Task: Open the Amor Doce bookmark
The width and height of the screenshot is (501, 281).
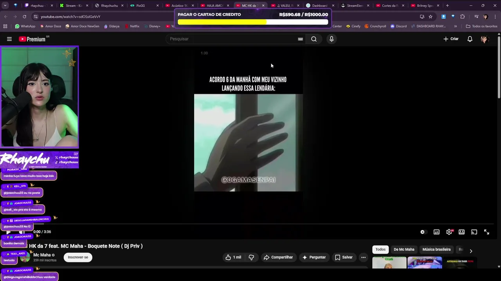Action: pyautogui.click(x=50, y=26)
